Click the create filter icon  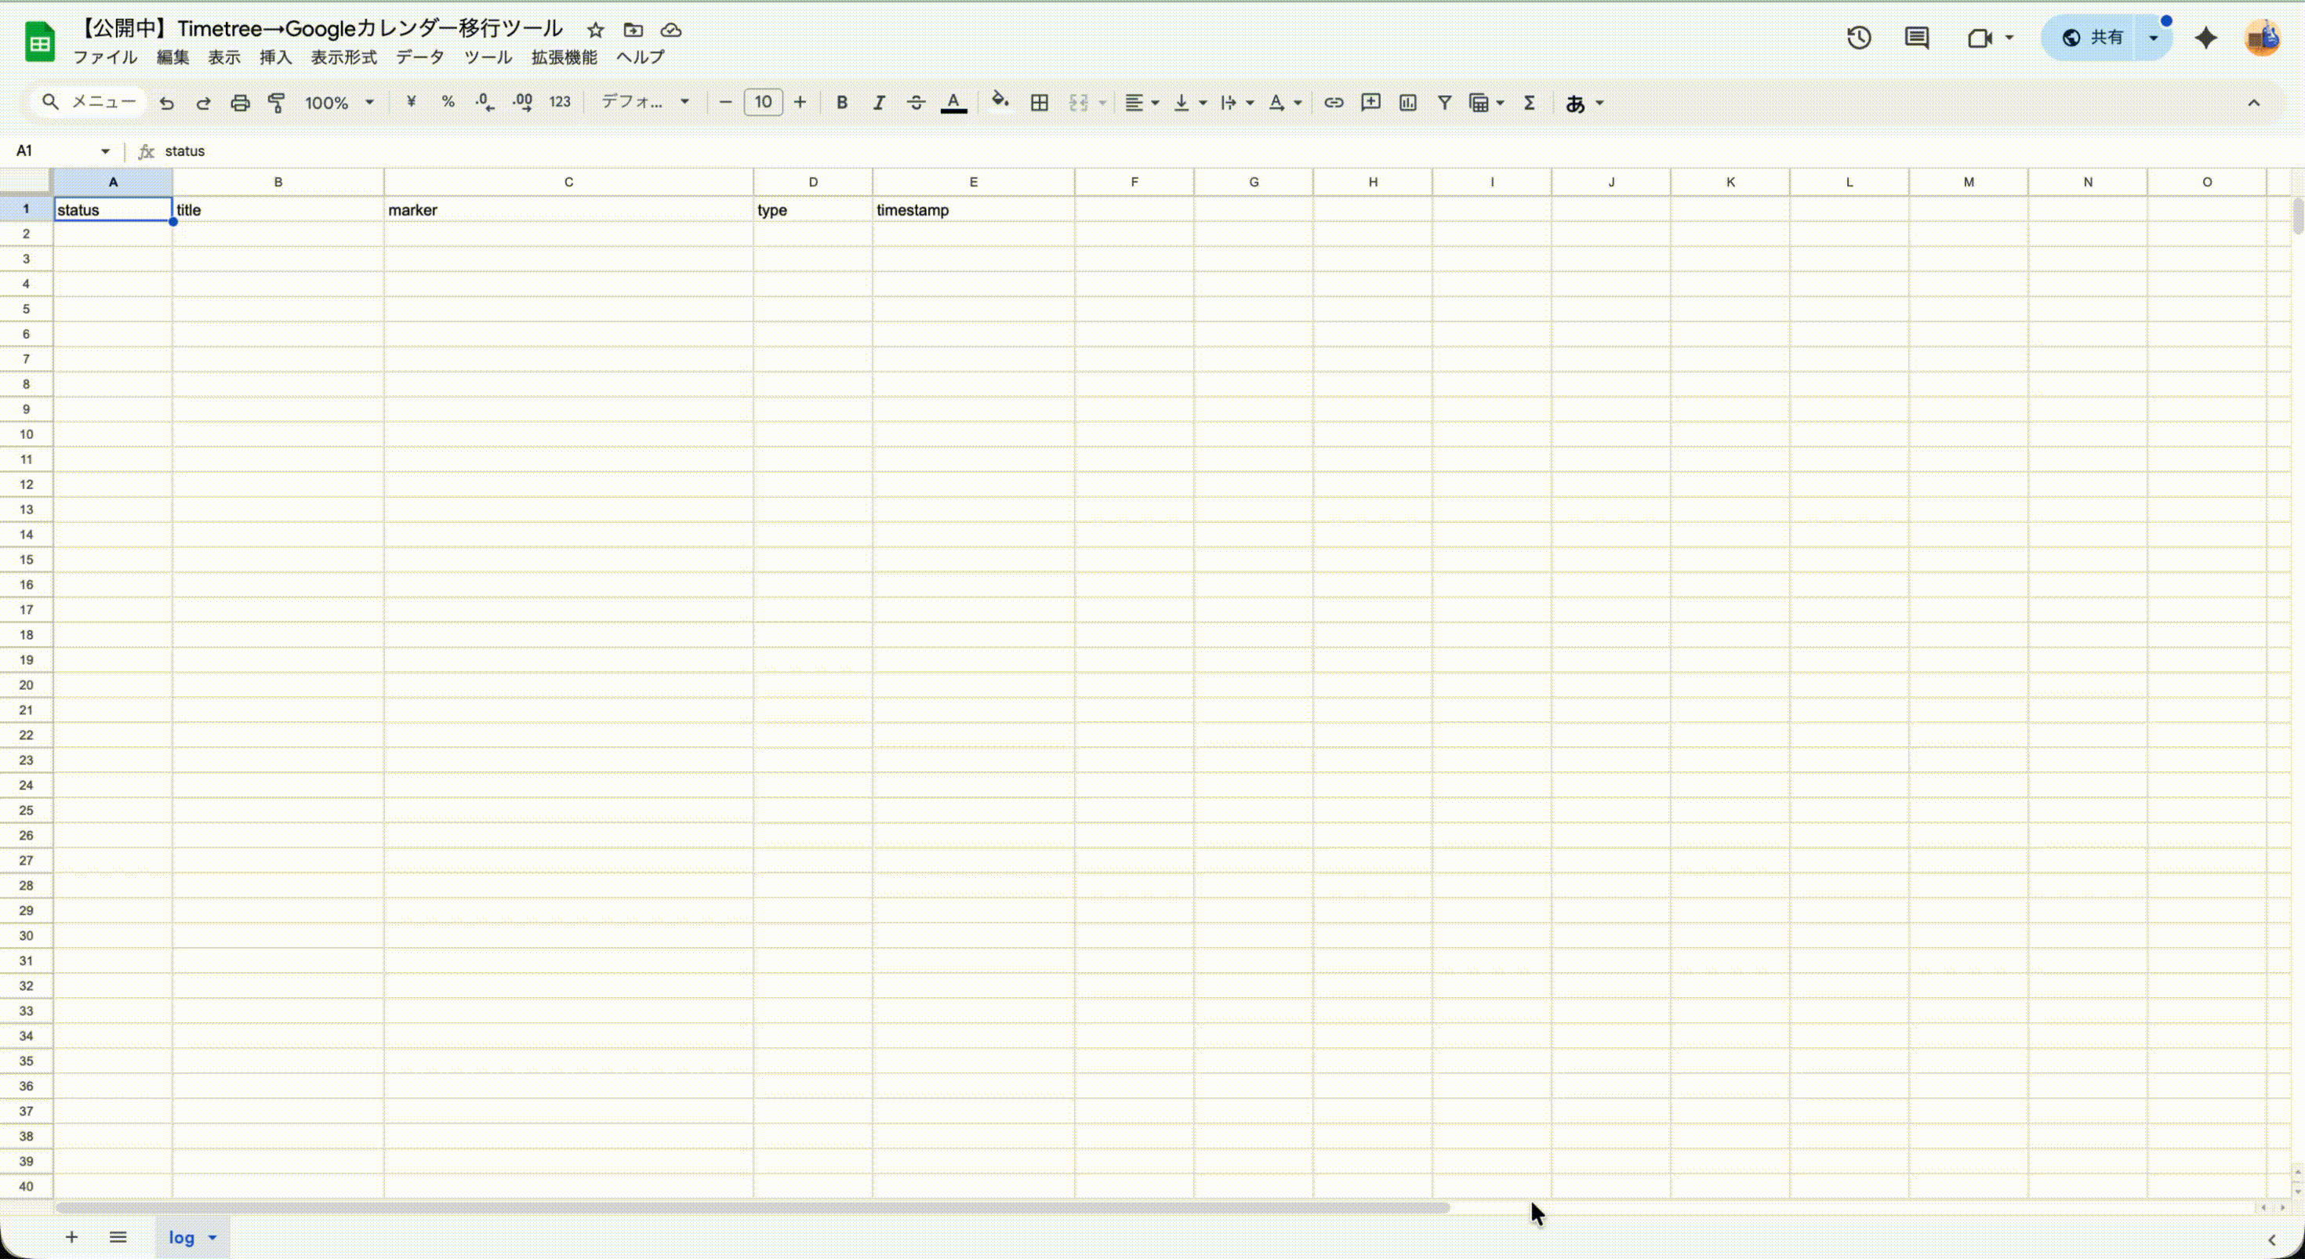coord(1444,103)
